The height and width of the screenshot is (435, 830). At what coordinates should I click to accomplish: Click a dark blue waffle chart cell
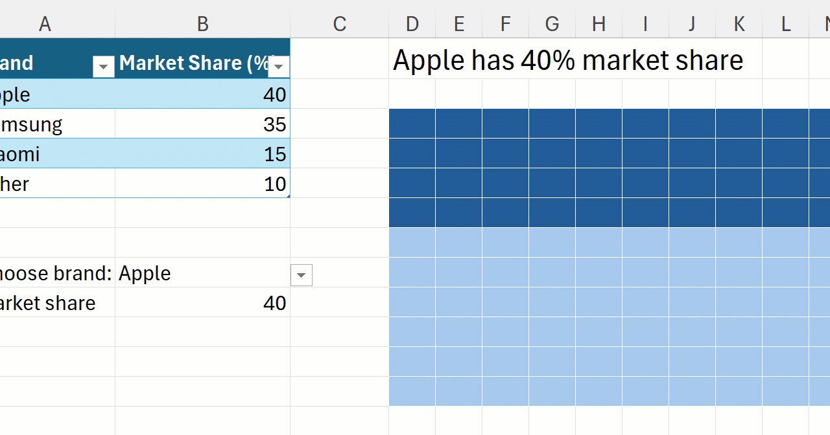click(506, 153)
